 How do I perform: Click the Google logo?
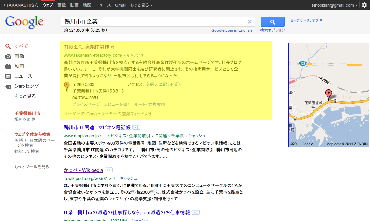click(x=24, y=22)
